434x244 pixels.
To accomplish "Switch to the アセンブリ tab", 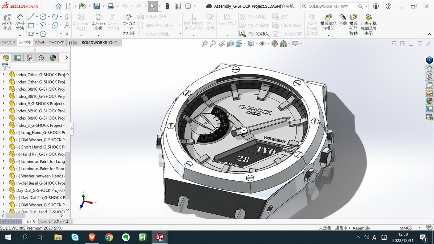I will click(x=9, y=42).
